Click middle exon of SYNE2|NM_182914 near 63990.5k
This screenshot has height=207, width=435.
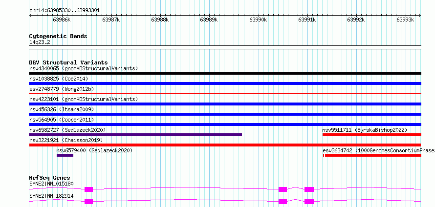[283, 202]
